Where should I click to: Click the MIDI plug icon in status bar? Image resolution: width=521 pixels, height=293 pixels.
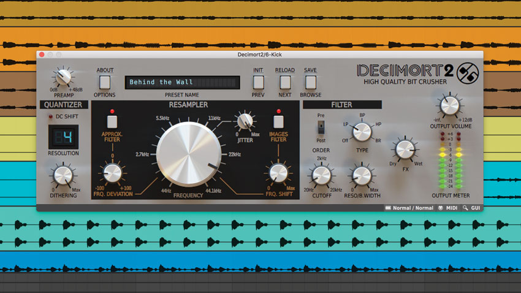coord(441,208)
